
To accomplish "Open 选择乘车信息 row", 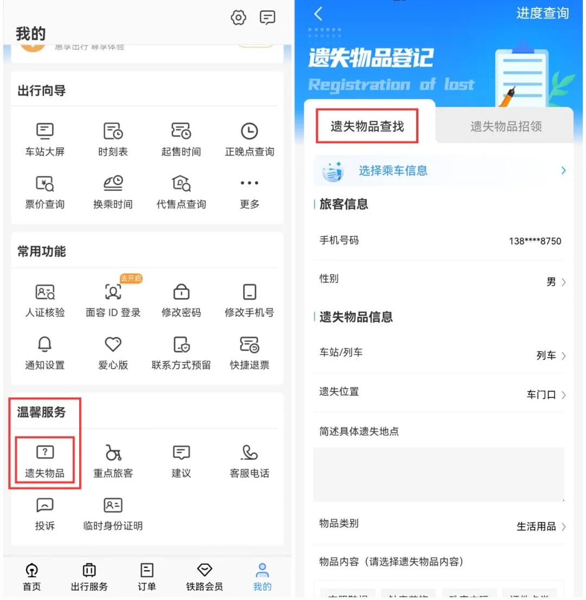I will pos(439,170).
